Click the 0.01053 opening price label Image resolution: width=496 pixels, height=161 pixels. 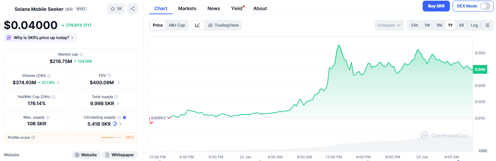coord(158,118)
